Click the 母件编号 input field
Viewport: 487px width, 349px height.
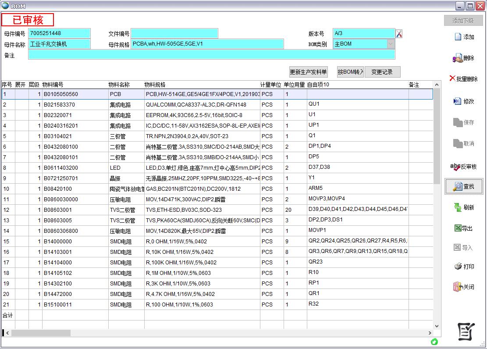click(x=59, y=33)
